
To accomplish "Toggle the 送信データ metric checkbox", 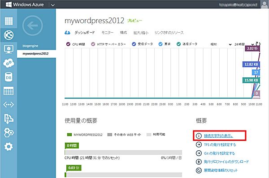I will coord(178,44).
